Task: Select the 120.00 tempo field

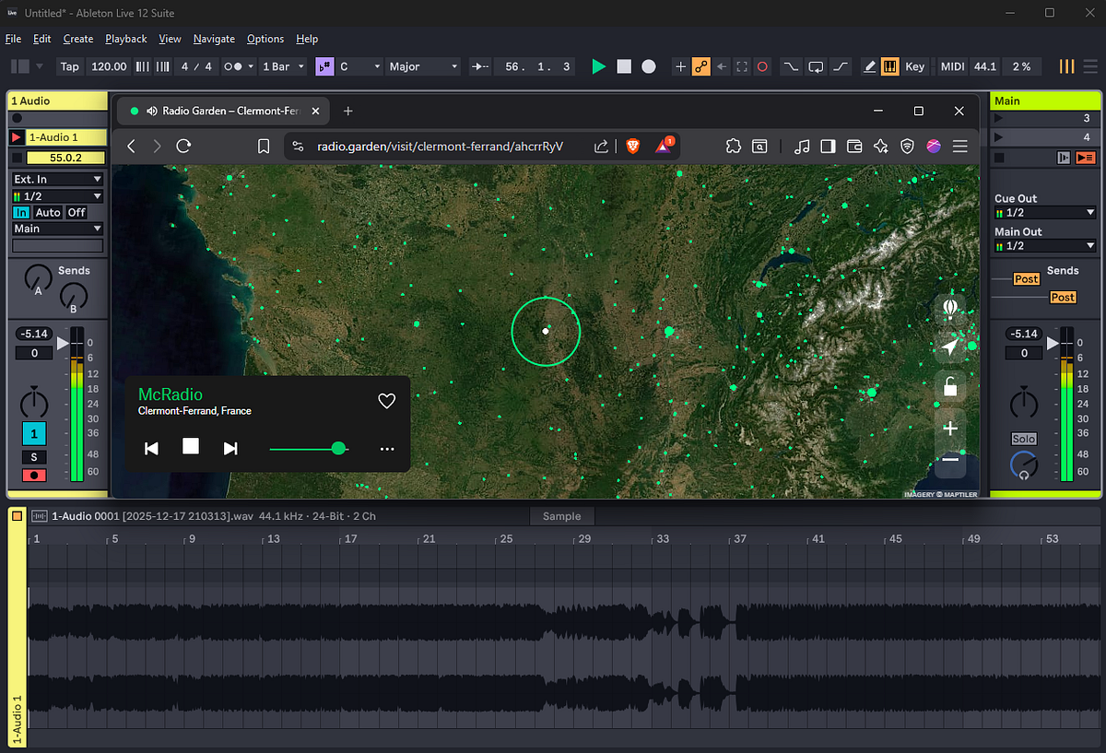Action: pos(110,66)
